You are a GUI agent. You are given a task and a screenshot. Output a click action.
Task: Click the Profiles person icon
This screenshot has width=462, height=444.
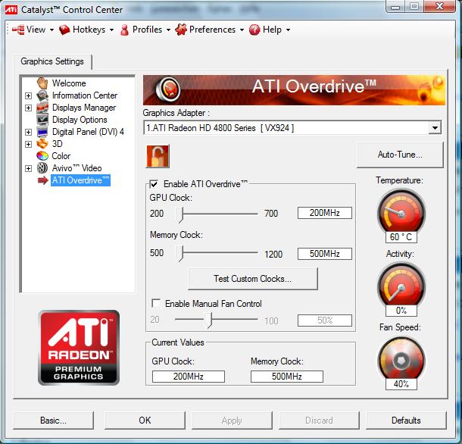point(125,30)
